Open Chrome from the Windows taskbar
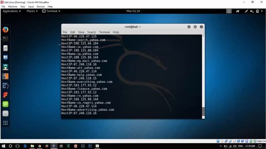Screen dimensions: 266x149 [39, 146]
